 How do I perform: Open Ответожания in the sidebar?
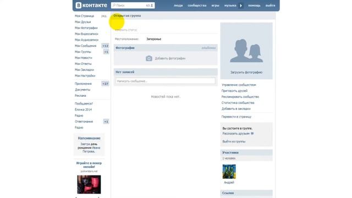84,122
